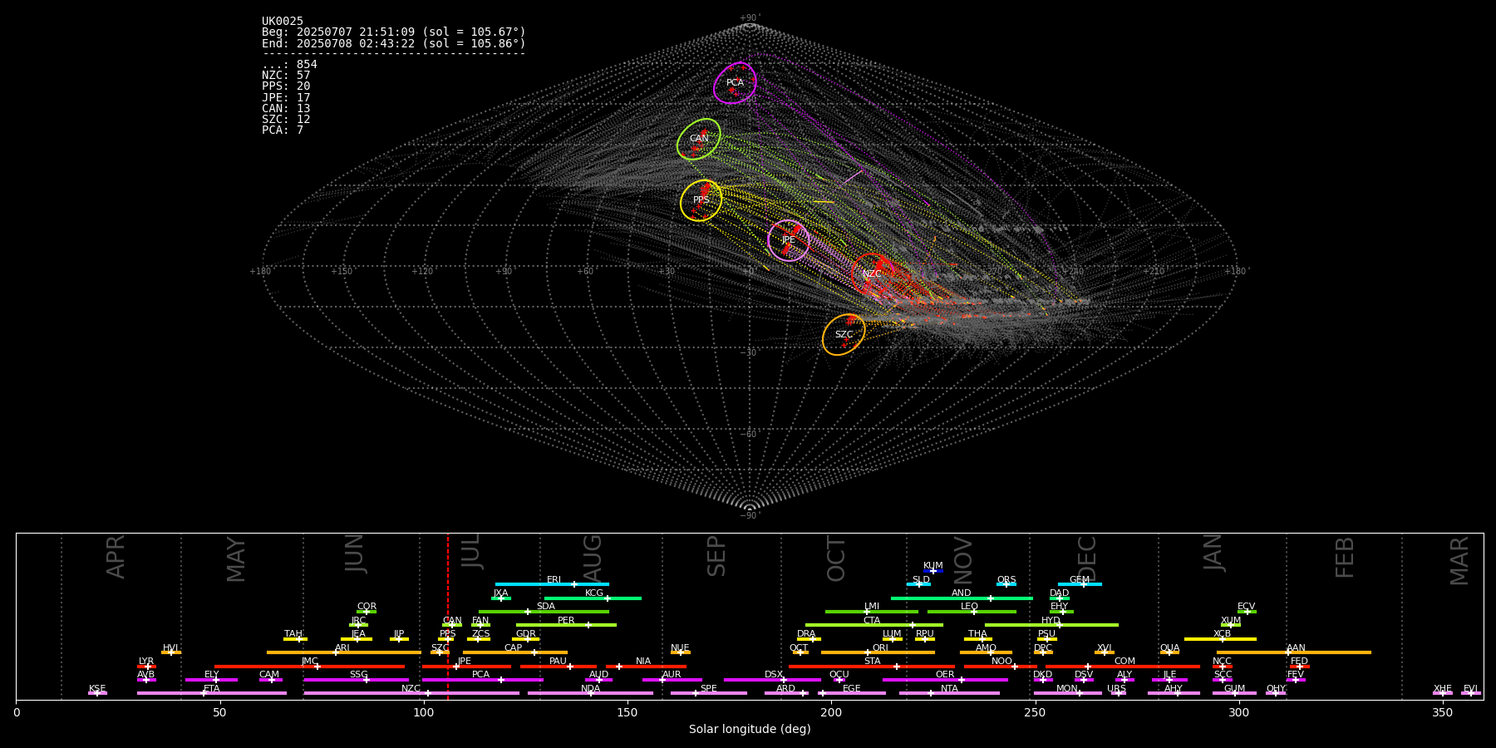Click the 150 tick on solar longitude axis
Image resolution: width=1496 pixels, height=748 pixels.
coord(627,712)
